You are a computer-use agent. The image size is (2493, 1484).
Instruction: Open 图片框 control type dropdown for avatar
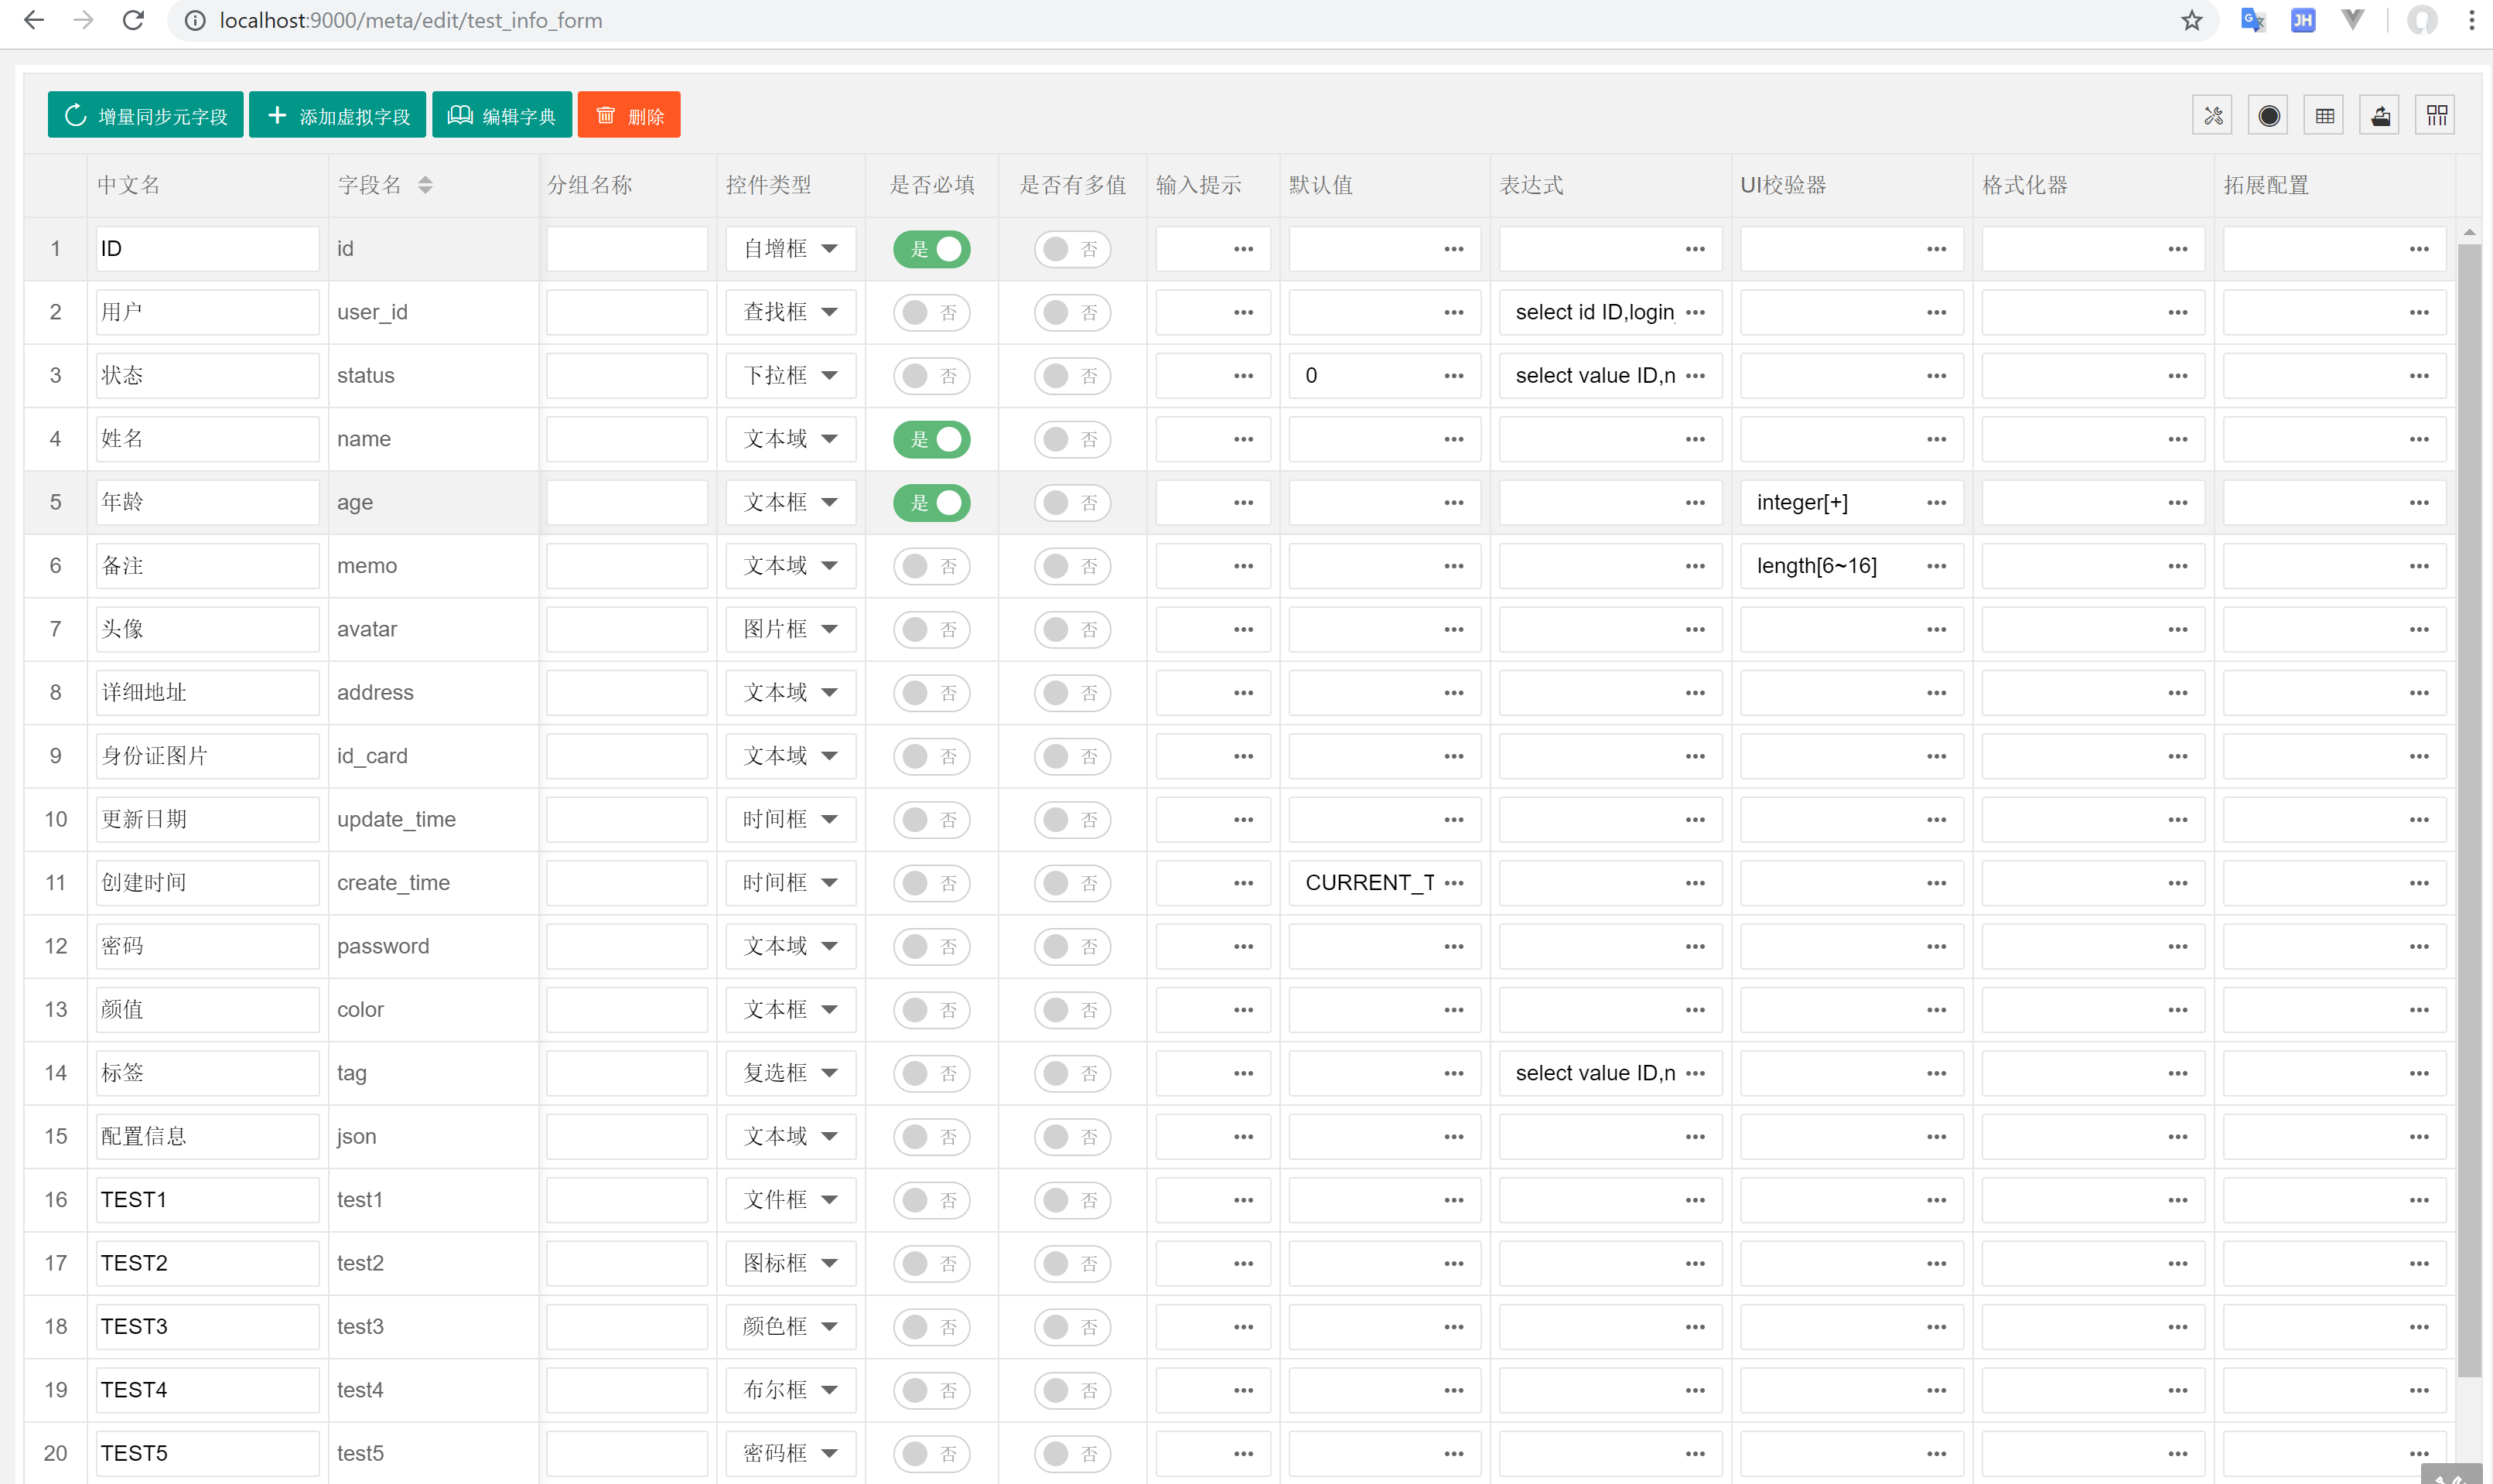point(790,629)
